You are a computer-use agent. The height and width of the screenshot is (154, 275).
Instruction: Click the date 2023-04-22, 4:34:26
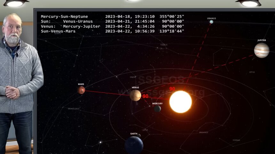click(130, 26)
